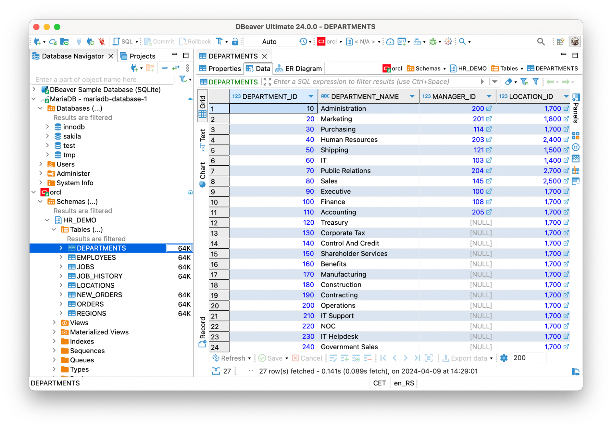Click the layout toggle icon at bottom right
612x429 pixels.
[575, 372]
